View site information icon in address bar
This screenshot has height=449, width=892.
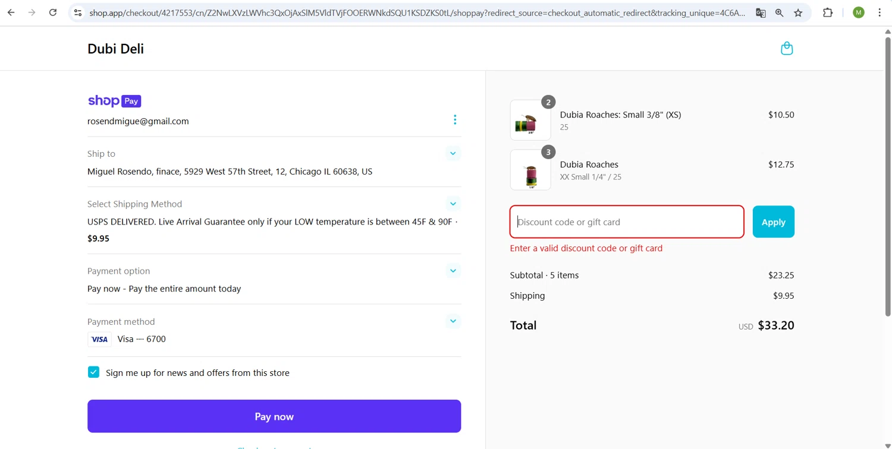(x=78, y=12)
